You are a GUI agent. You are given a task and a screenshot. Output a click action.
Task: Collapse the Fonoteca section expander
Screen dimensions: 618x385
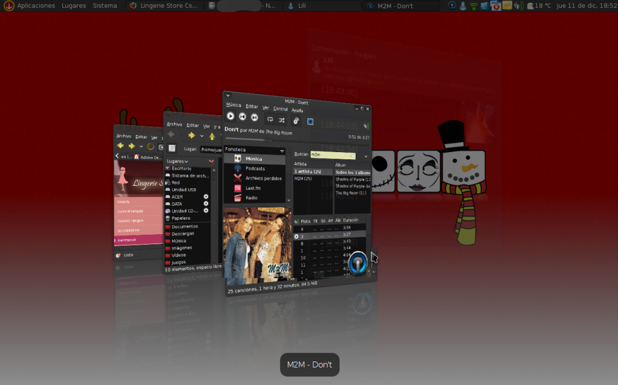[282, 151]
